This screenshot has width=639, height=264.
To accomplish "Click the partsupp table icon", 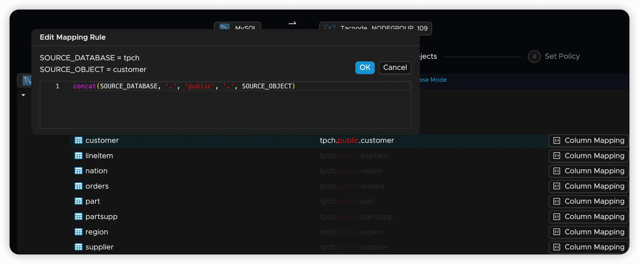I will [x=78, y=217].
